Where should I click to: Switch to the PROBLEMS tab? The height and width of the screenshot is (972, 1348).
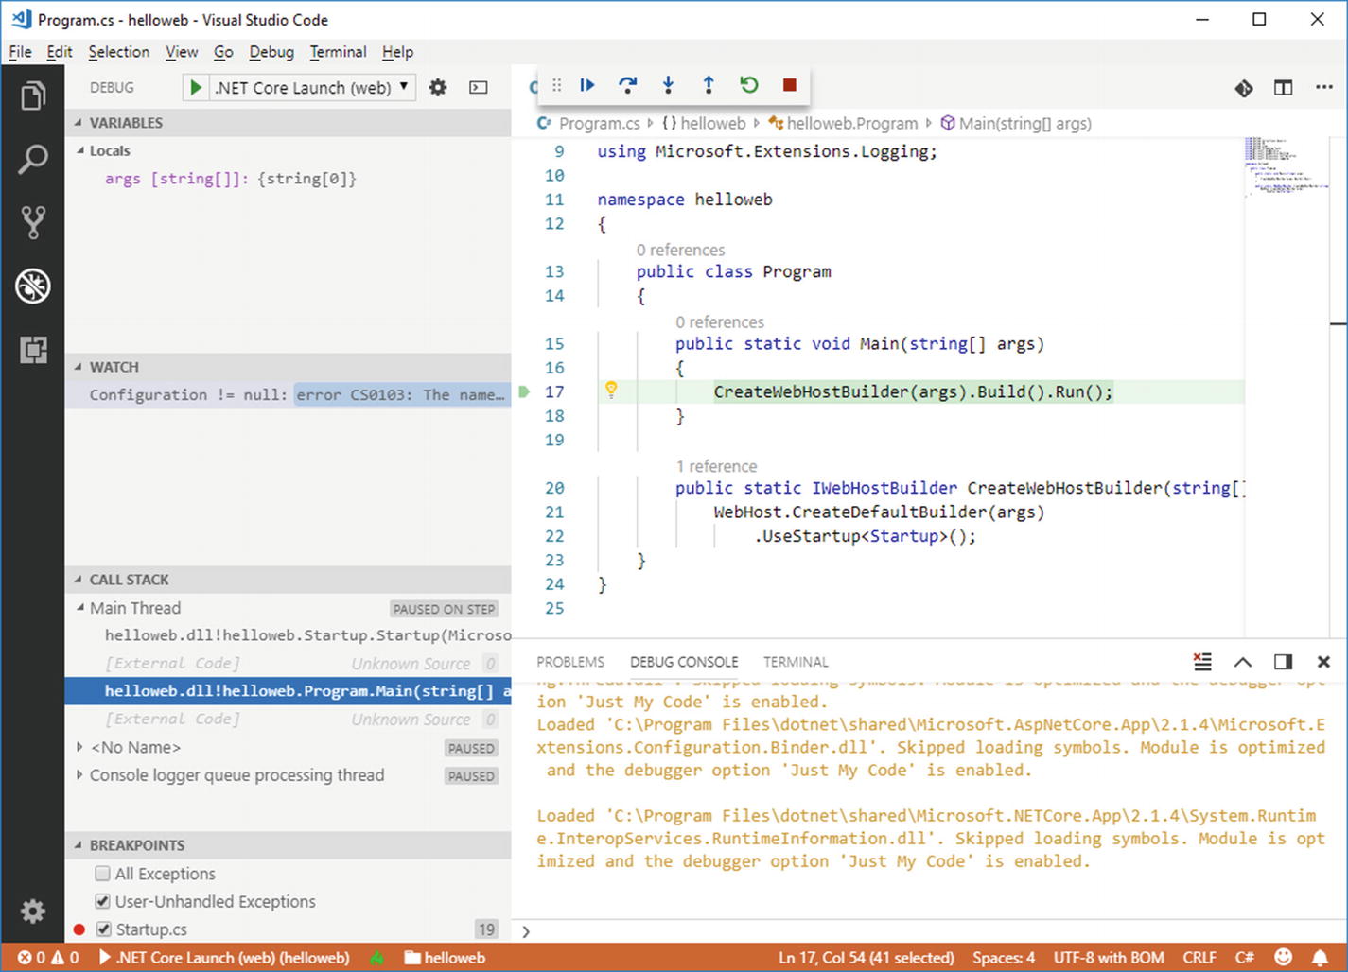point(569,662)
